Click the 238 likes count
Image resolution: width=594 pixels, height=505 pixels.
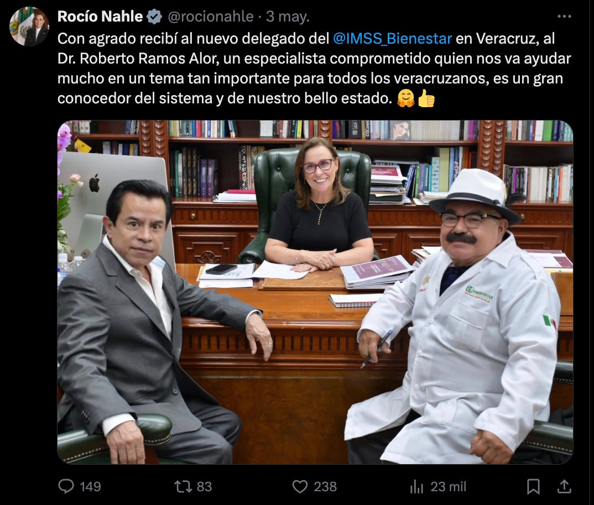coord(325,486)
